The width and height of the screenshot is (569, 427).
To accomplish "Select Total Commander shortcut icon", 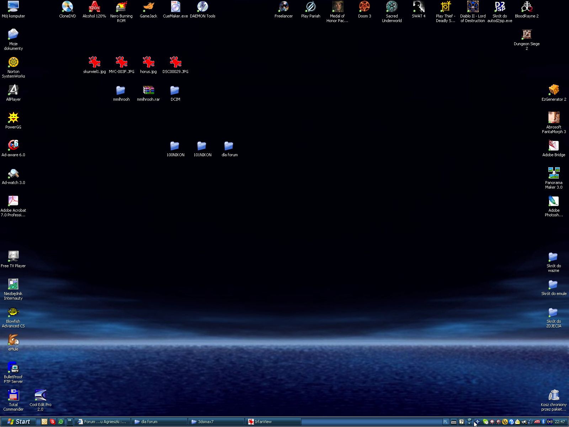I will [13, 396].
